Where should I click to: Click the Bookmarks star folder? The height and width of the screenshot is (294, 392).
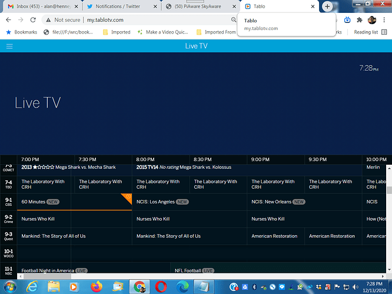pyautogui.click(x=22, y=32)
